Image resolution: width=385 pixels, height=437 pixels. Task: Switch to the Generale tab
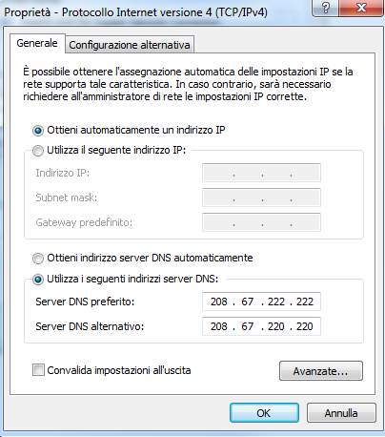(37, 43)
